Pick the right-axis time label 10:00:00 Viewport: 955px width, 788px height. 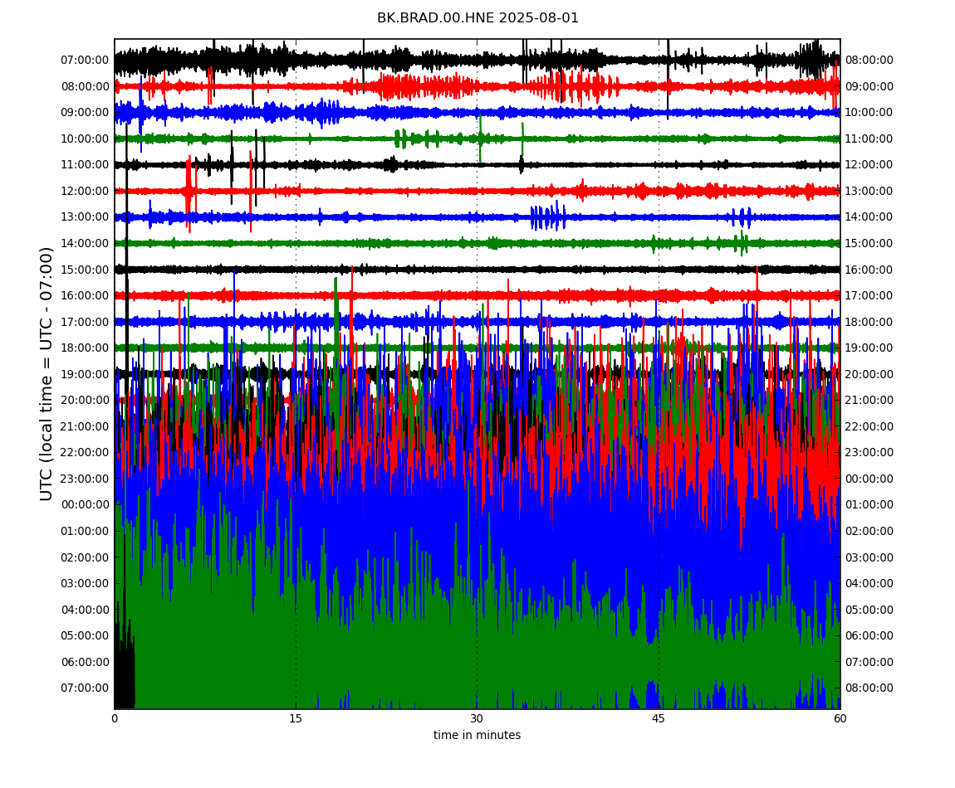(x=869, y=113)
